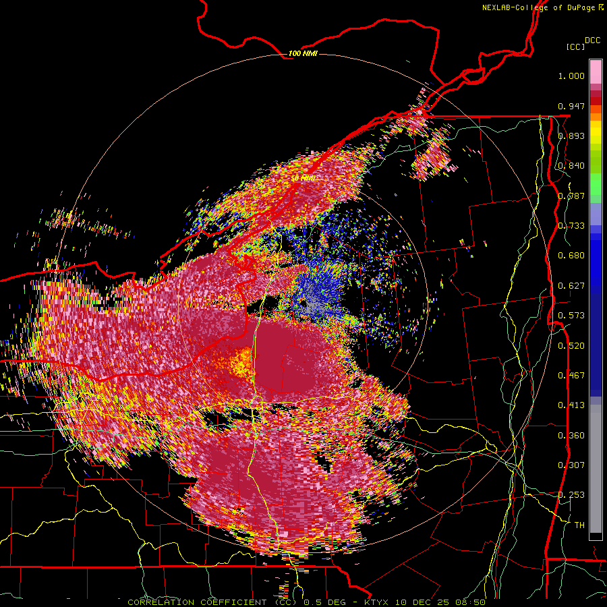Screen dimensions: 607x607
Task: Pick the light pink top segment of color bar
Action: tap(596, 71)
